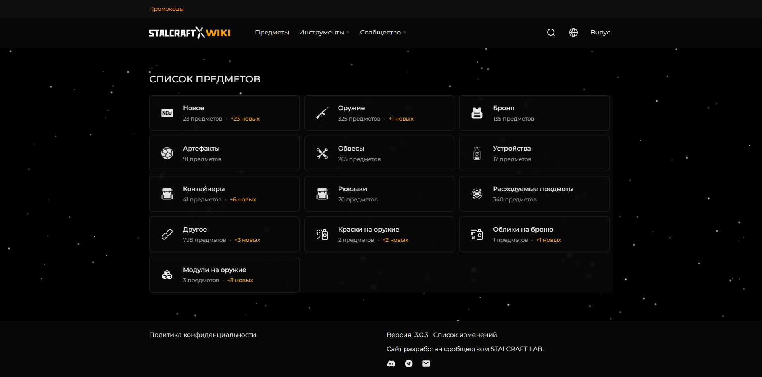The width and height of the screenshot is (762, 377).
Task: Click the artifact icon on Артефакты card
Action: [167, 153]
